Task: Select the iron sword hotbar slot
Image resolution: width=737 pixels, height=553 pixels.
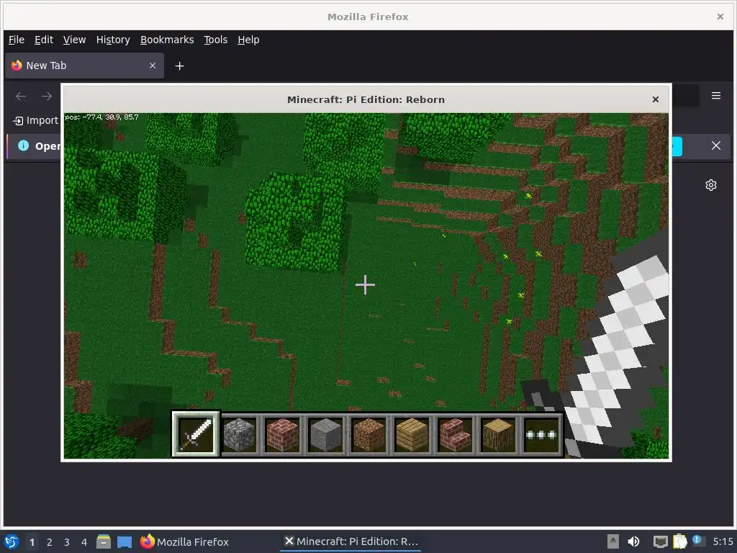Action: [x=195, y=433]
